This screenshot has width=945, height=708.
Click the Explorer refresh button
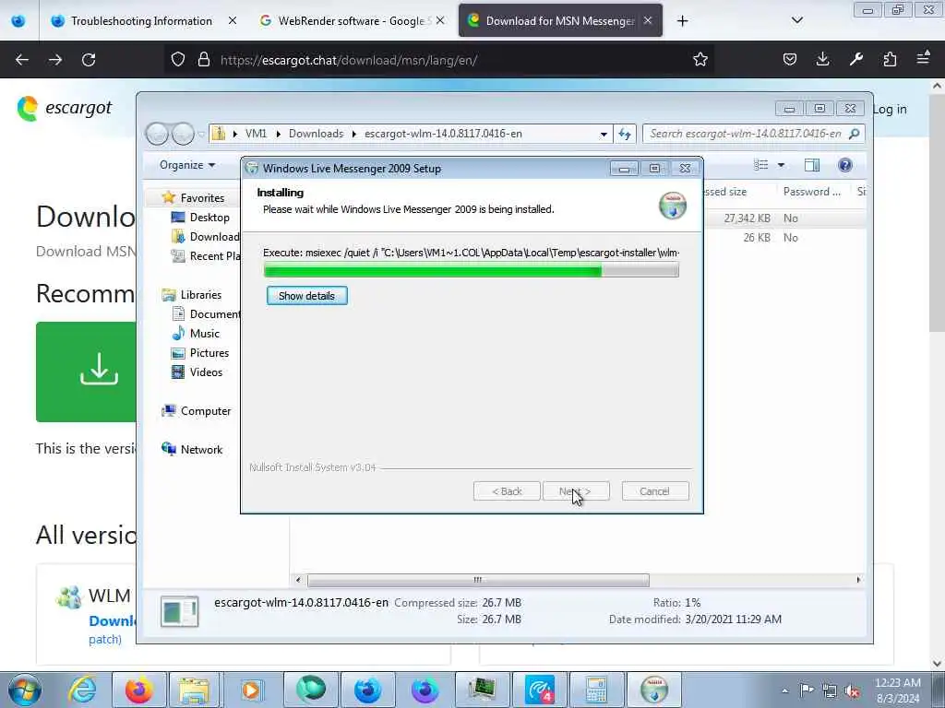[x=625, y=134]
